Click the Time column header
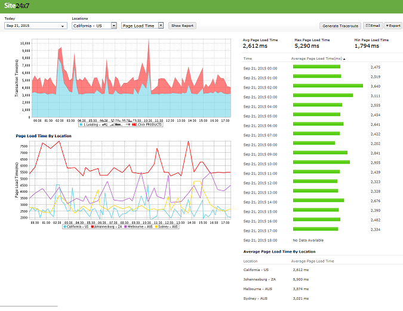The width and height of the screenshot is (403, 311). (248, 59)
